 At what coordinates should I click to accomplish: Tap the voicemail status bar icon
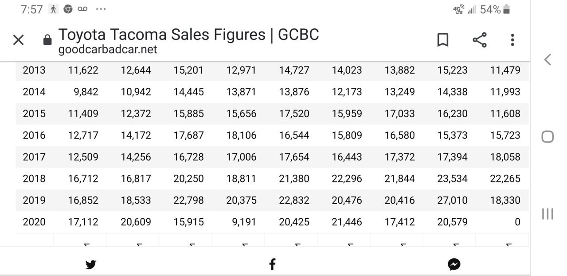click(x=82, y=9)
